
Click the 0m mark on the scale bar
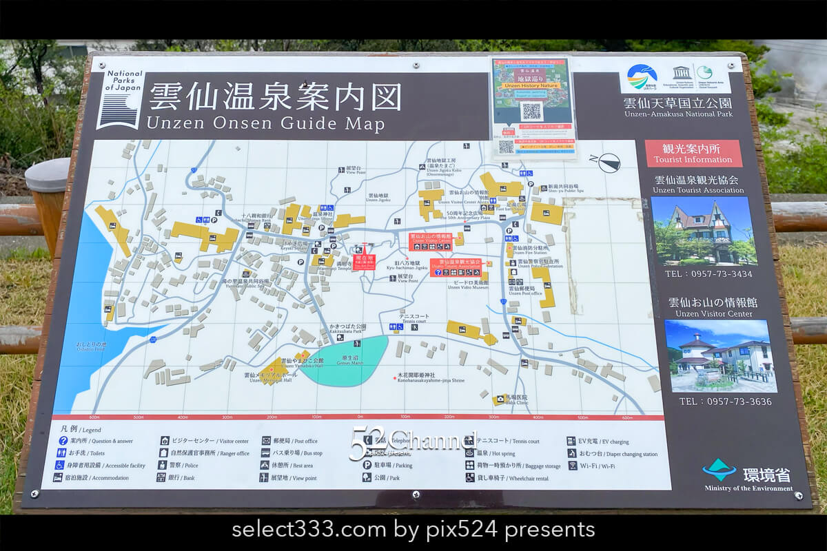359,417
